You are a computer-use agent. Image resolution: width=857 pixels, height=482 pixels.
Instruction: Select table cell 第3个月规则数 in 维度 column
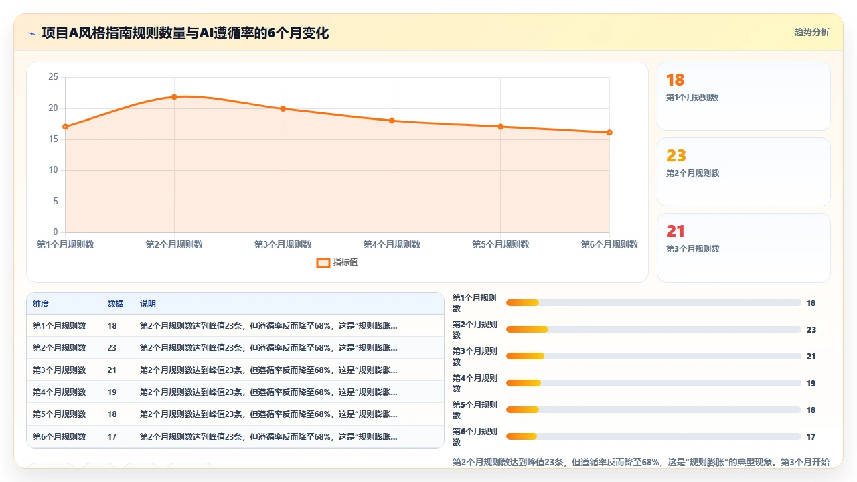click(59, 370)
